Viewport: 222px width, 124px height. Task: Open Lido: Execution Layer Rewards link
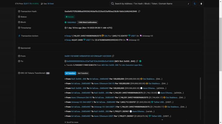tap(132, 65)
